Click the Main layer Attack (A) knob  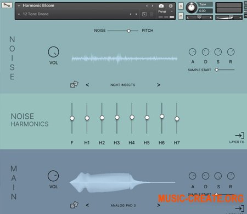192,176
